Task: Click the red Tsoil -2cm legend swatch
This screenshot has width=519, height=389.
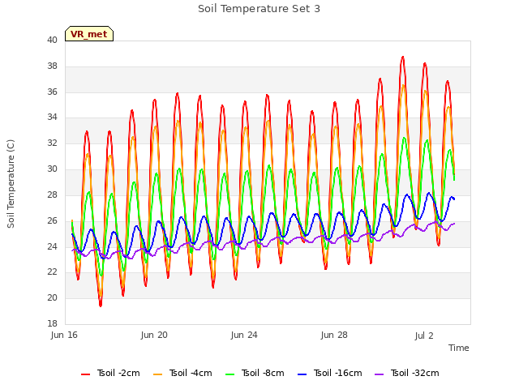Action: pyautogui.click(x=85, y=374)
